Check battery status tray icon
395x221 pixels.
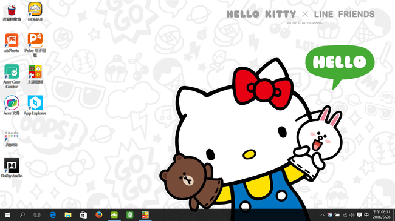click(337, 215)
